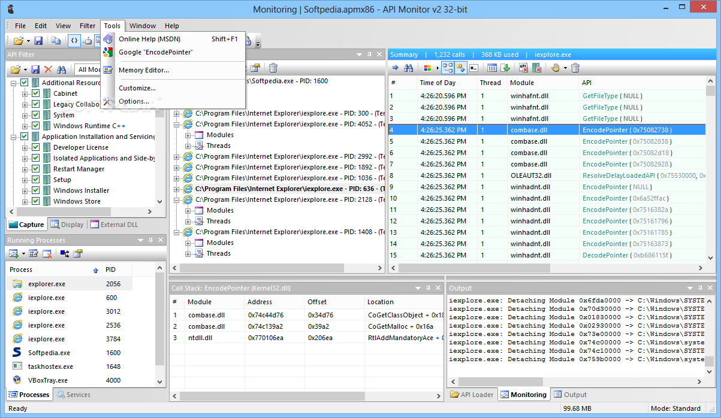Collapse the Additional Resources tree node
This screenshot has height=418, width=721.
coord(14,83)
